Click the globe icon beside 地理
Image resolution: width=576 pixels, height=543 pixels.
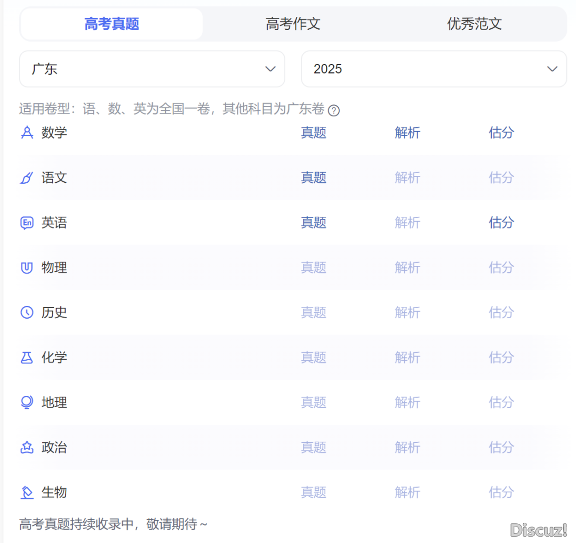(27, 402)
